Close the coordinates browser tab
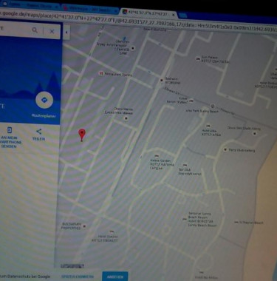 174,15
